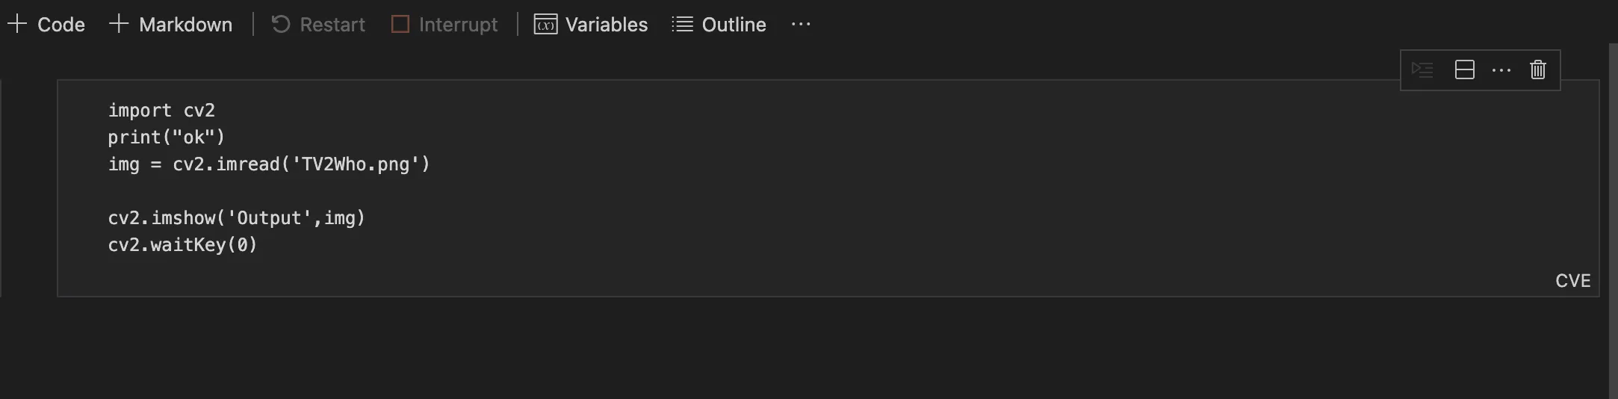The width and height of the screenshot is (1618, 399).
Task: Click the Interrupt text label
Action: (458, 25)
